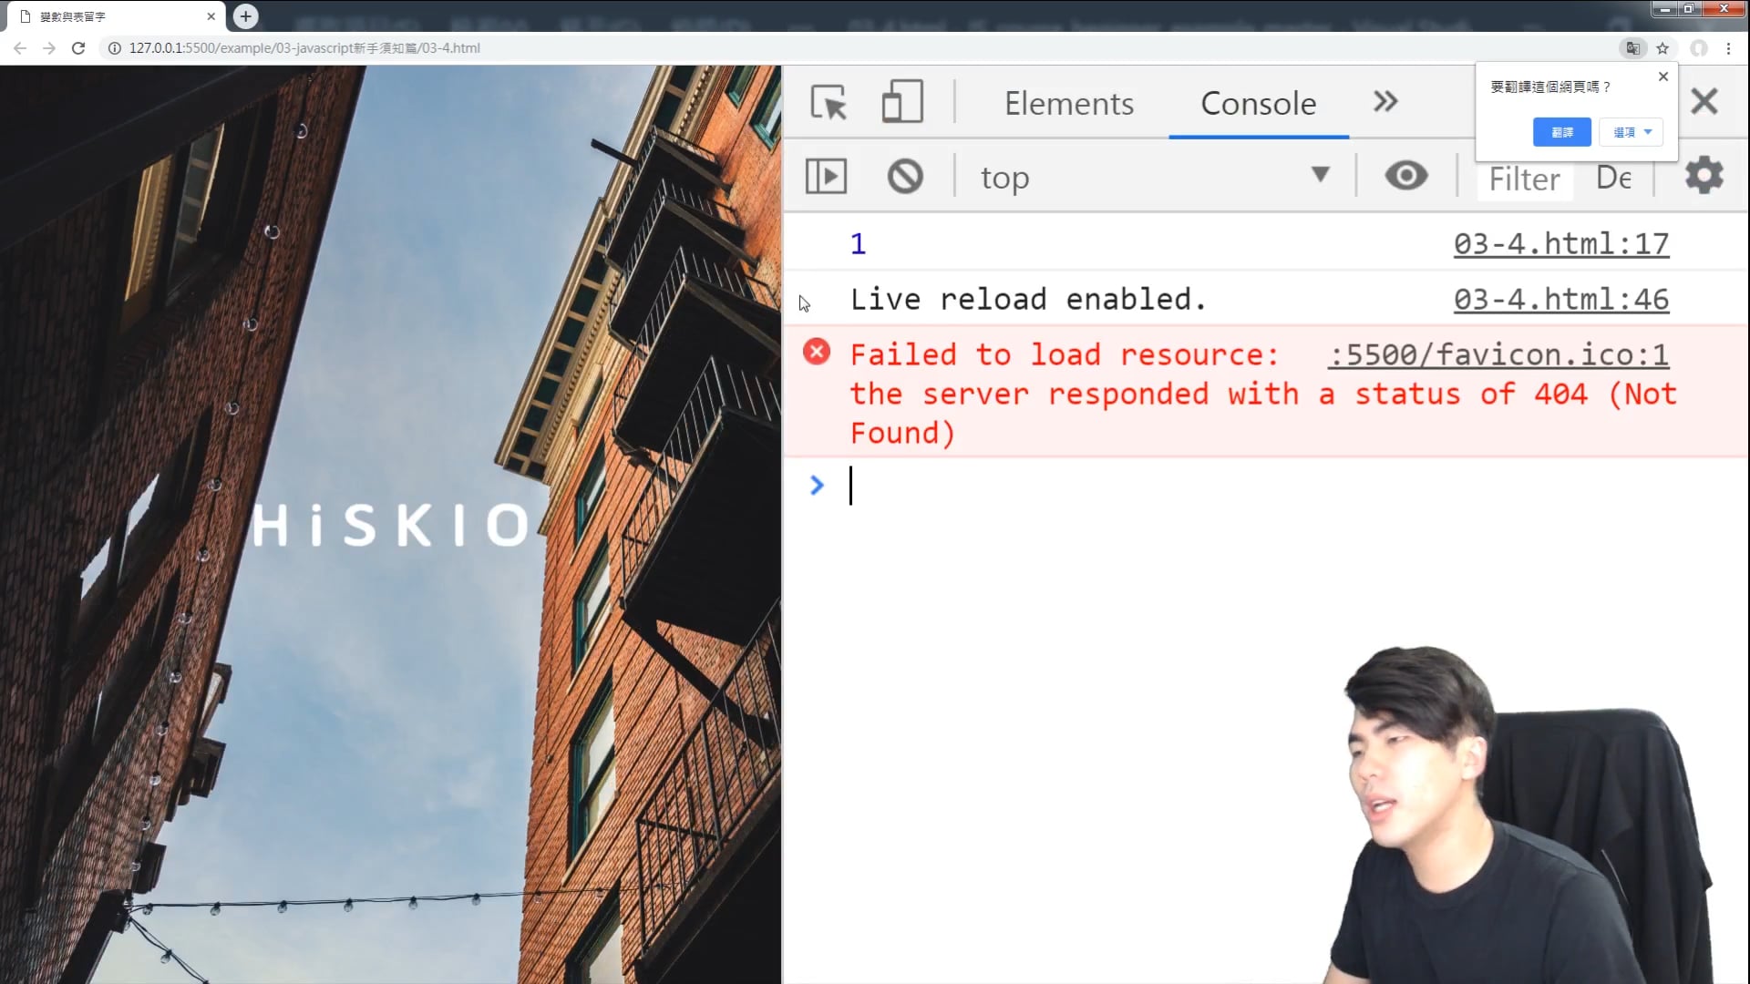Viewport: 1750px width, 984px height.
Task: Click the blue translate button
Action: 1561,133
